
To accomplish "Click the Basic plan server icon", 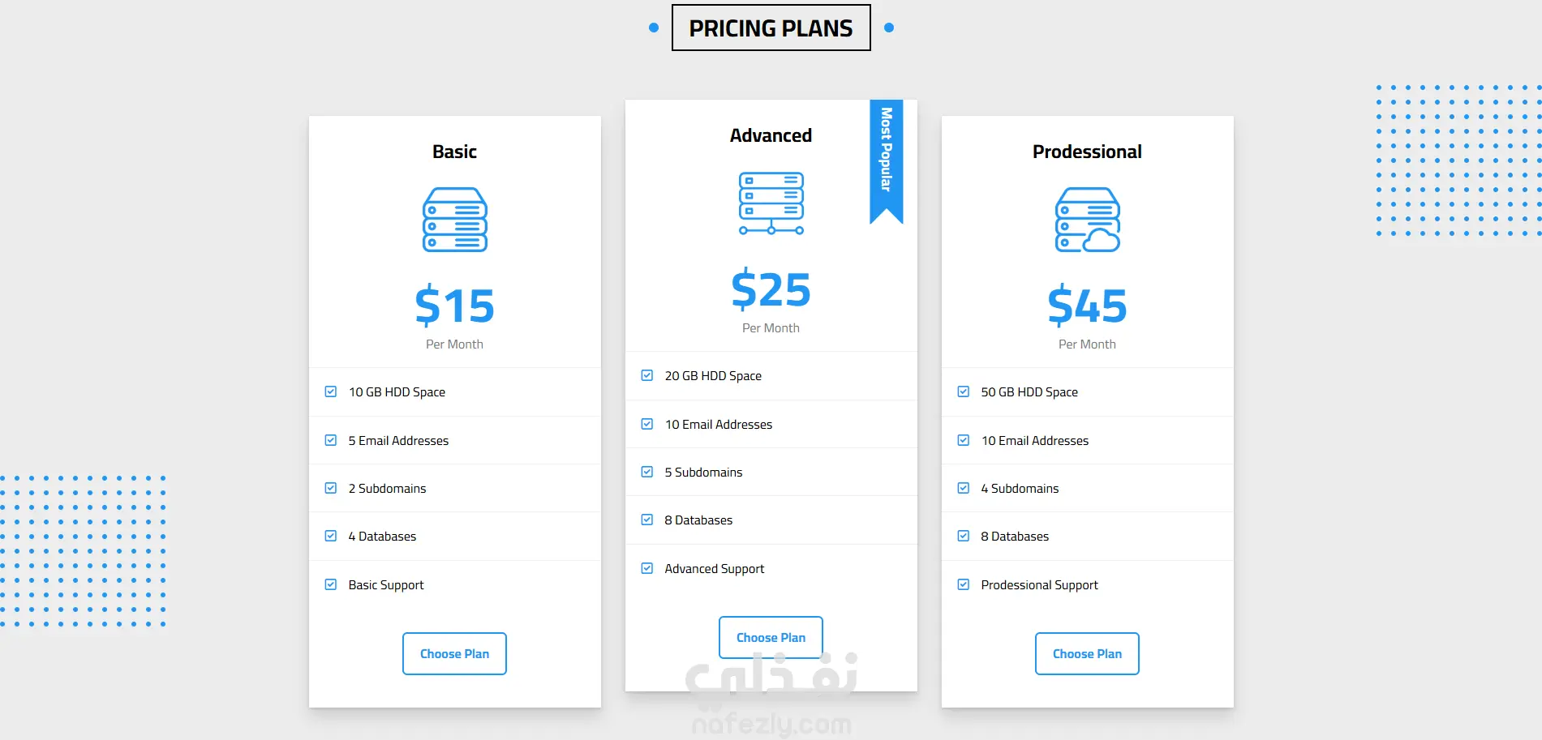I will pos(454,220).
